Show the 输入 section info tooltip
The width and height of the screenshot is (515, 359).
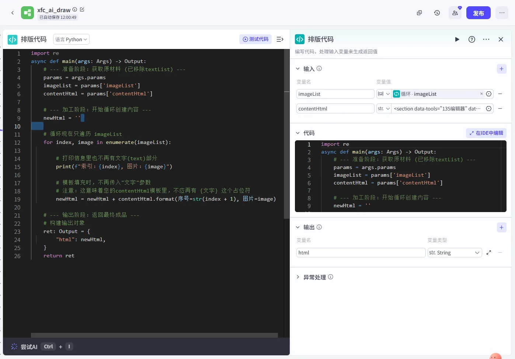click(319, 68)
